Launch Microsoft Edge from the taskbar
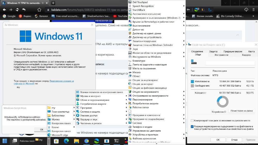Screen dimensions: 258x145 [66, 141]
